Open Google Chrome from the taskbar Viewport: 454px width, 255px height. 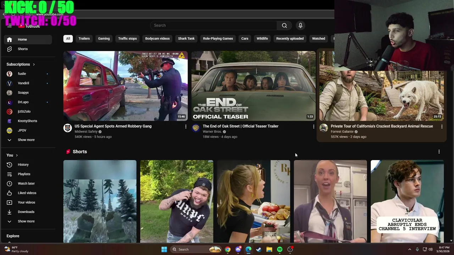click(228, 249)
